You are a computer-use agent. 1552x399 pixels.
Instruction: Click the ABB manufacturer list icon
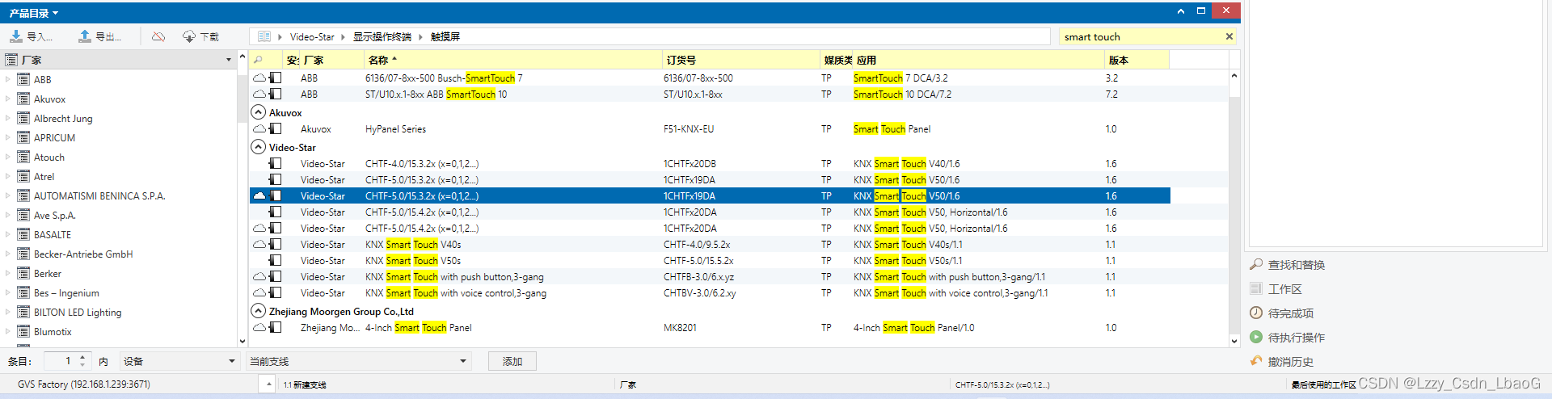click(x=23, y=79)
